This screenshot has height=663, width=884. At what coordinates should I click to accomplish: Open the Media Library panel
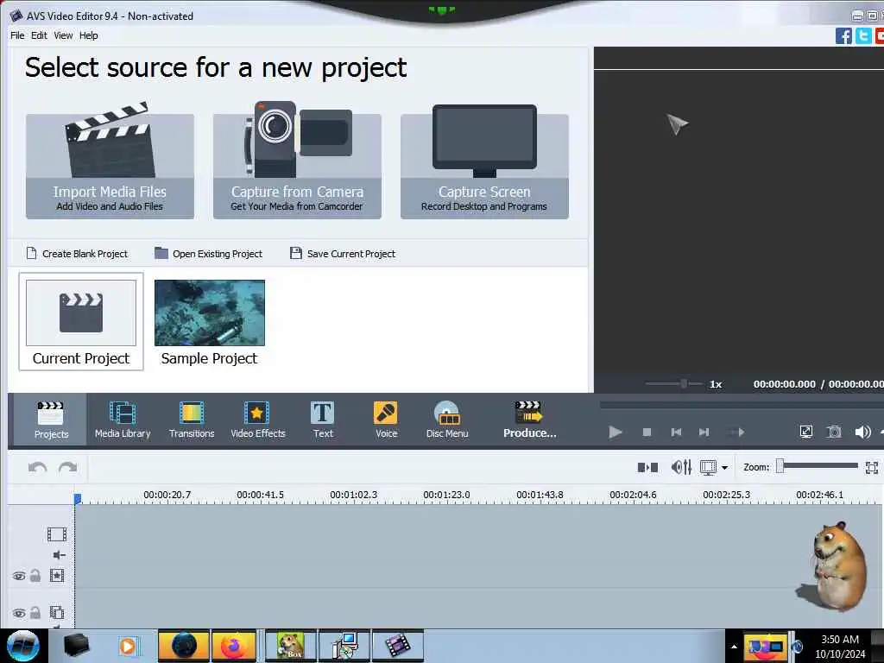coord(123,420)
